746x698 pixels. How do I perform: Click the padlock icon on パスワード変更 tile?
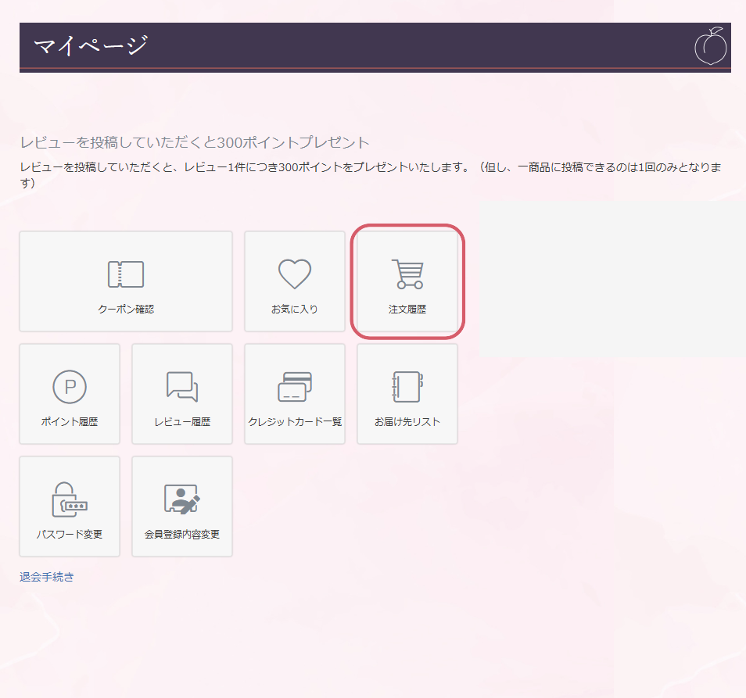[x=70, y=497]
